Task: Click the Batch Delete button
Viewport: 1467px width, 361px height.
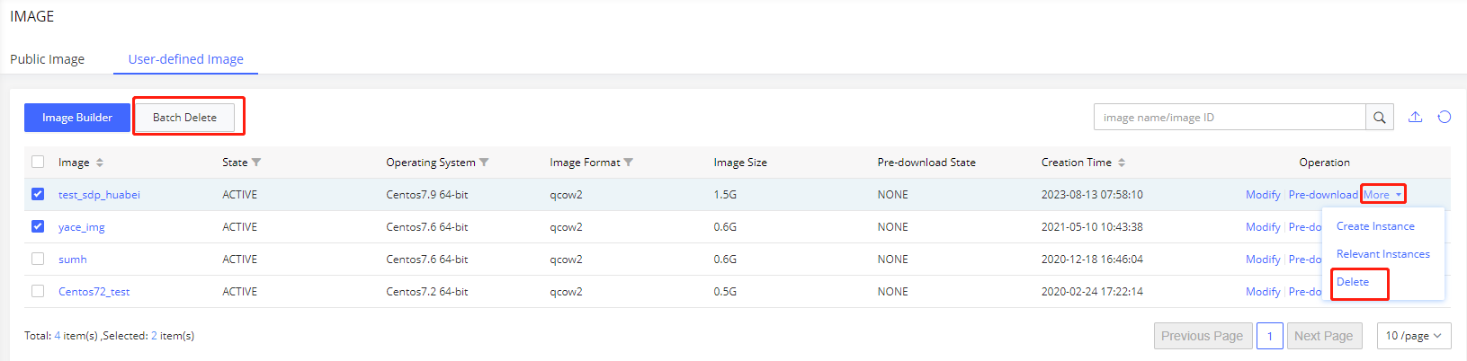Action: tap(184, 118)
